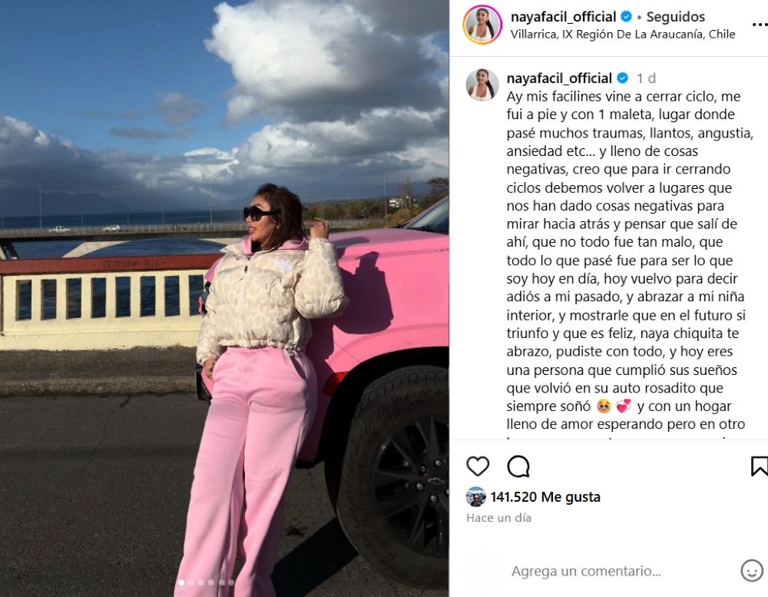Click the Hace un día timestamp
Screen dimensions: 768x597
coord(498,518)
